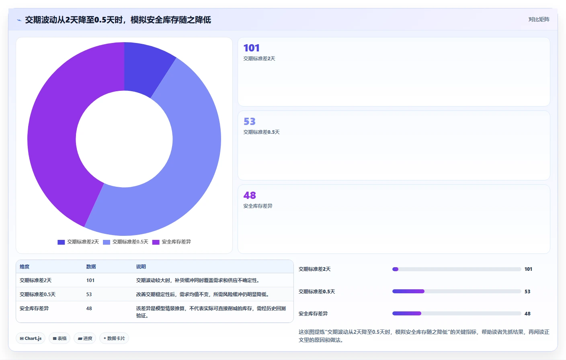Click progress value 53 at bar end
Screen dimensions: 566x360
click(x=527, y=292)
